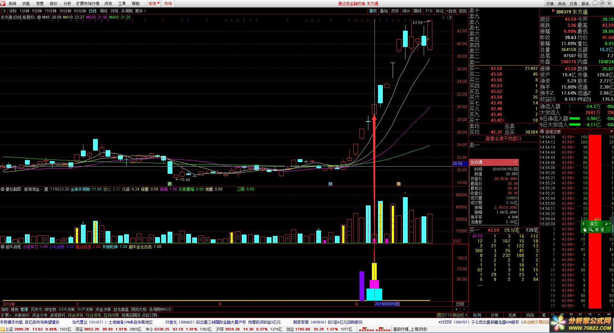Open the 关联报价 tab
The width and height of the screenshot is (614, 333).
[x=22, y=315]
